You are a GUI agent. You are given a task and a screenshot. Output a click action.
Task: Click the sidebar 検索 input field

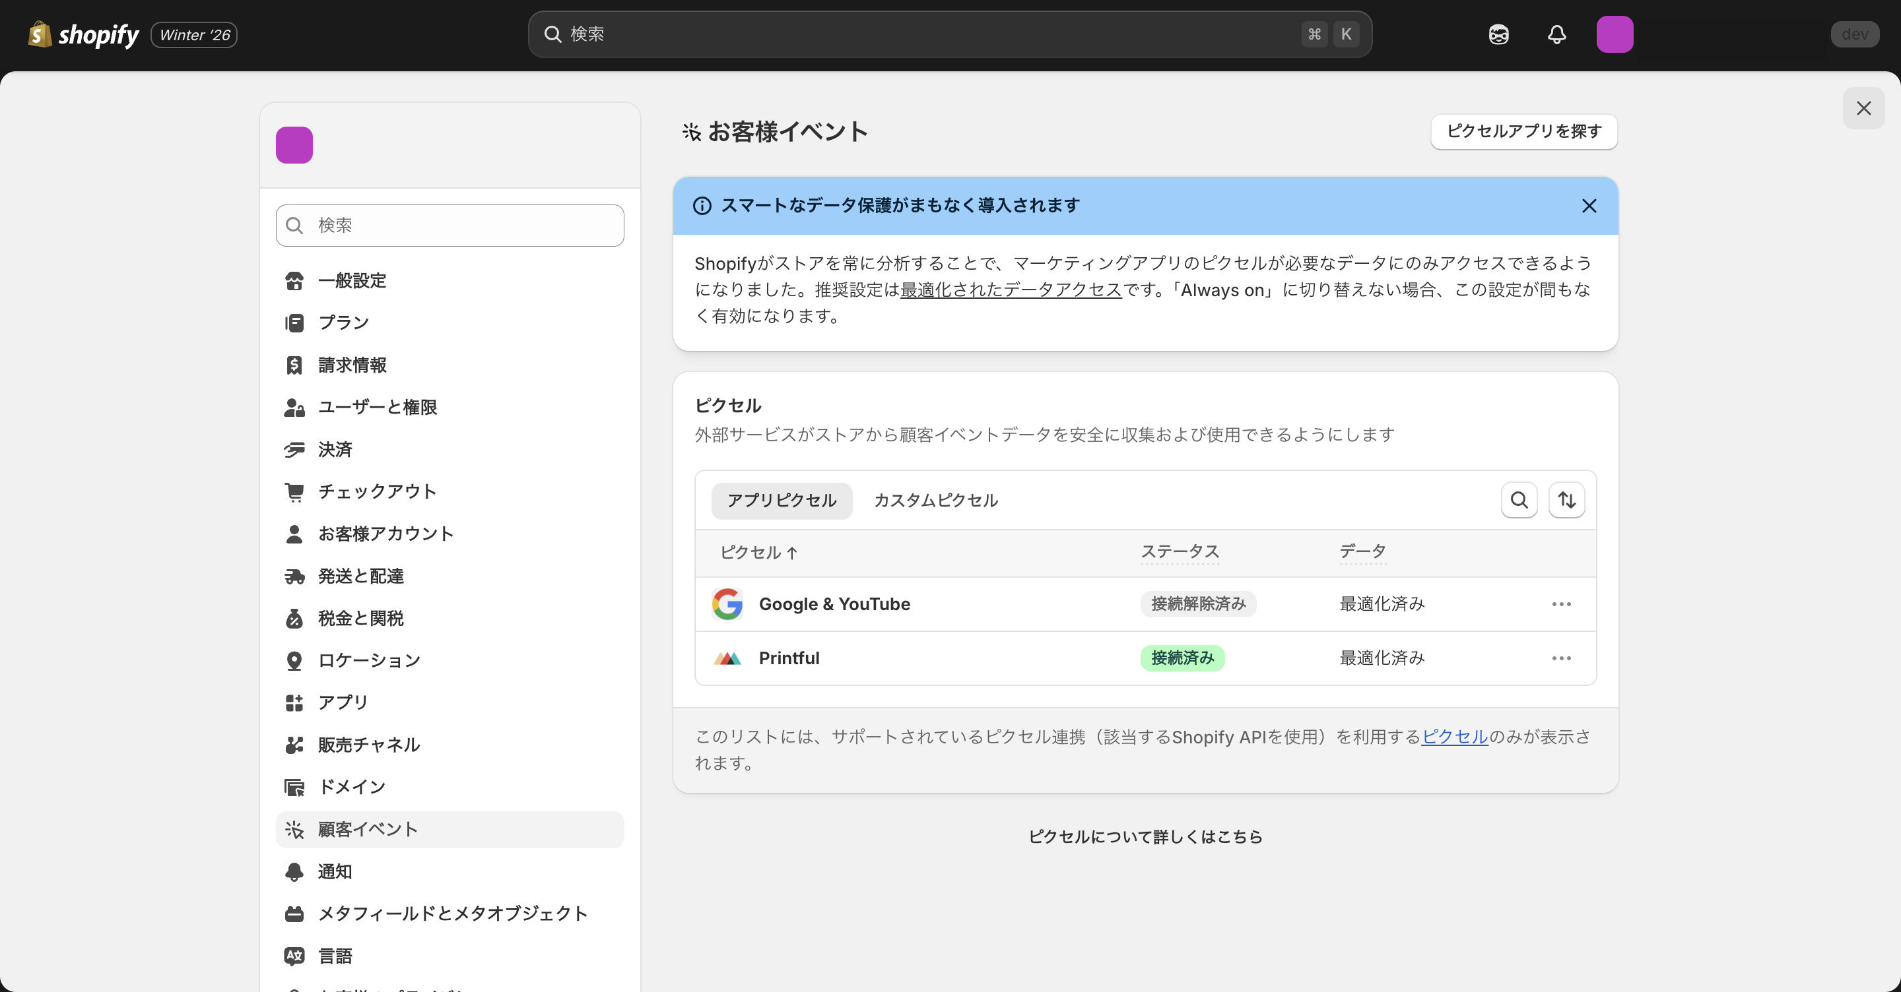pos(449,225)
